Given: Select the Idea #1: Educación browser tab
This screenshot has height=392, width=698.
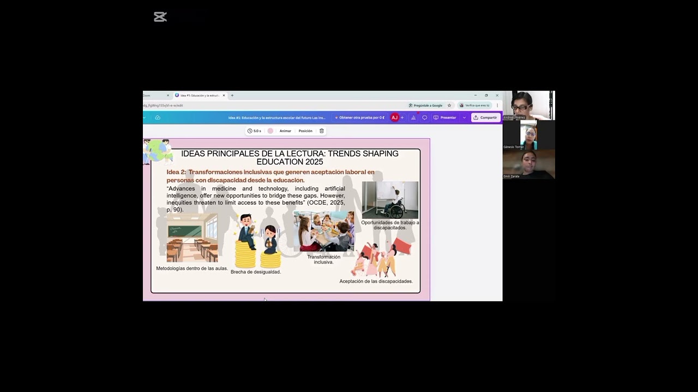Looking at the screenshot, I should [200, 95].
